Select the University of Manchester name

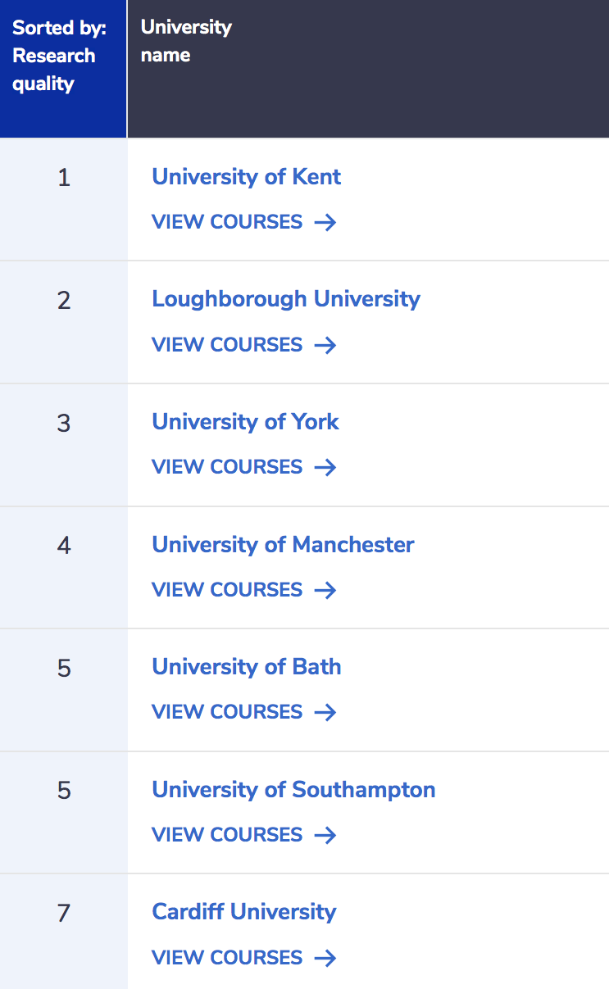coord(283,545)
